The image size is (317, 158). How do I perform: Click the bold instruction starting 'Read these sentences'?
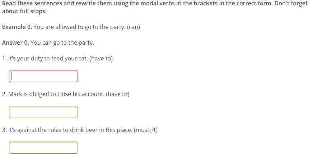[x=155, y=7]
